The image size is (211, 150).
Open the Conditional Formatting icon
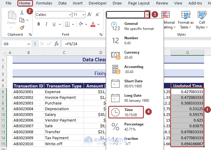pos(165,14)
